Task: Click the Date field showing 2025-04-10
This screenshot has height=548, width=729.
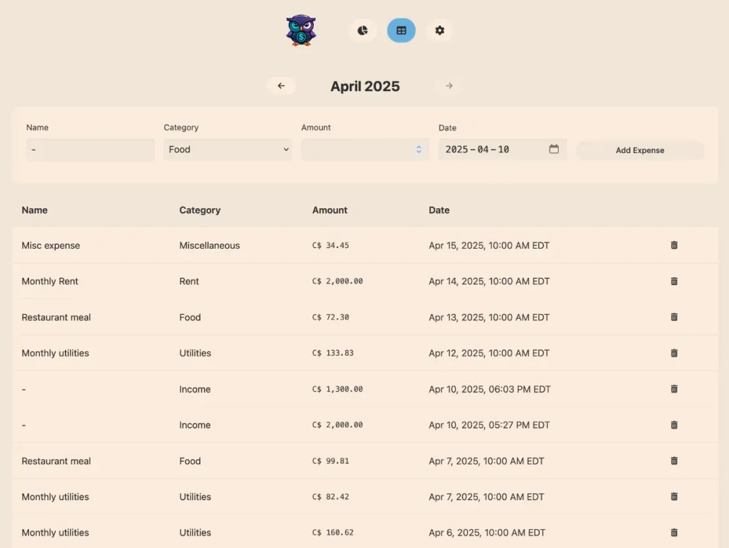Action: coord(493,150)
